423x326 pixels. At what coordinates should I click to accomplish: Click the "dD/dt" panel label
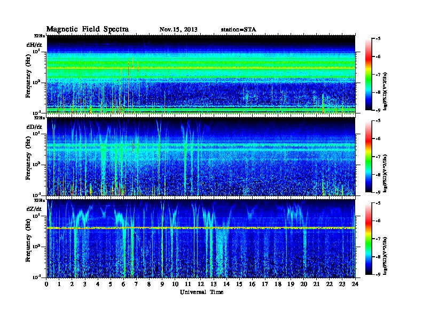click(x=34, y=127)
